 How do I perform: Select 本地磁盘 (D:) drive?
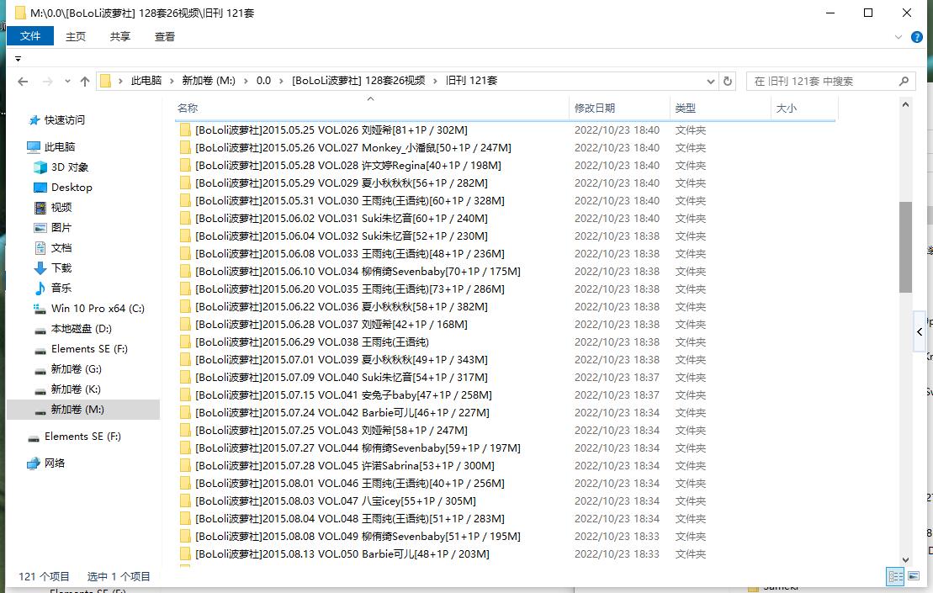[81, 329]
